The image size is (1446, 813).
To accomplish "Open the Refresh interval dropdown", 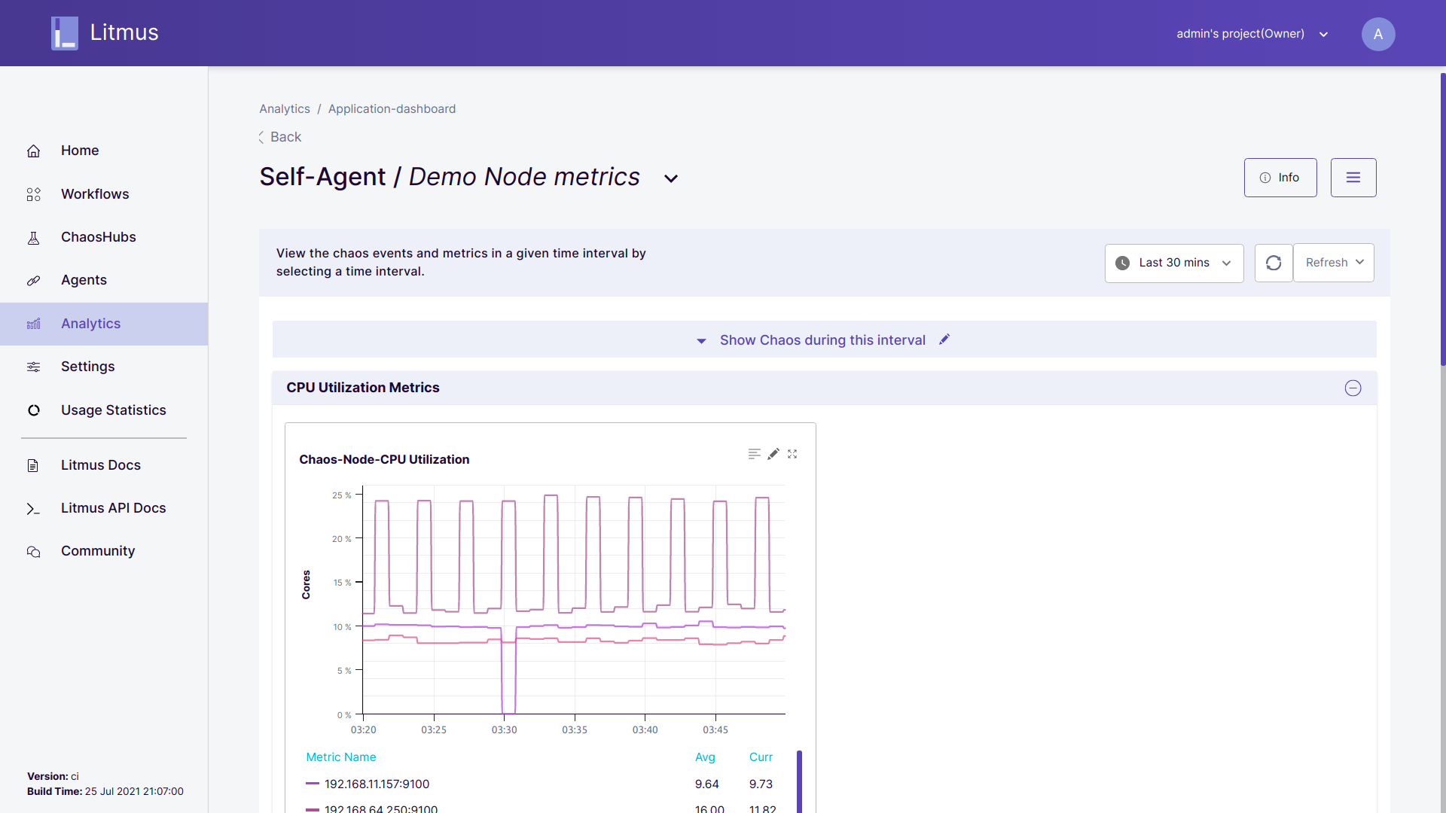I will 1333,263.
